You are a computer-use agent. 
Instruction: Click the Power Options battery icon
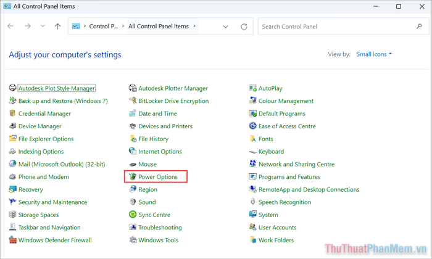[x=133, y=176]
